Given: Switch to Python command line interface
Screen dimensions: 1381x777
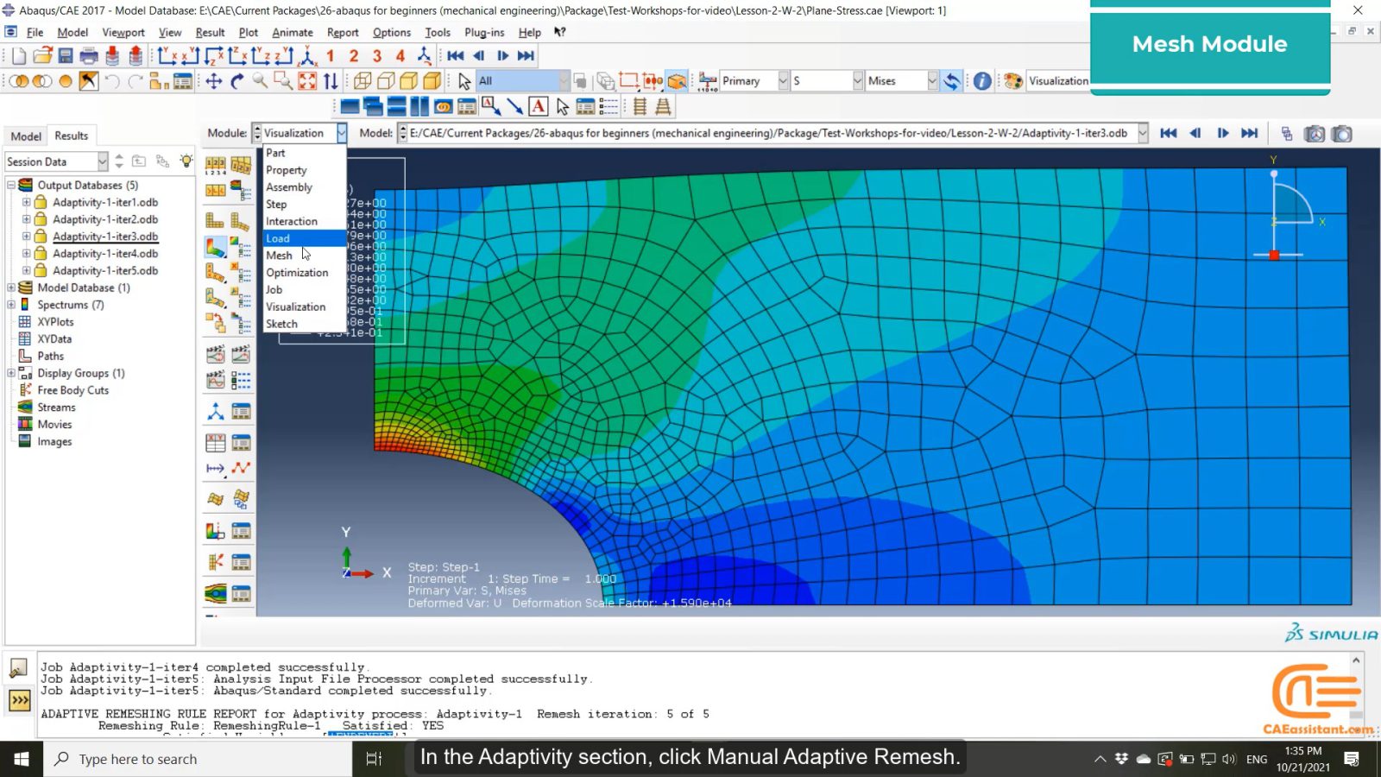Looking at the screenshot, I should pos(19,700).
